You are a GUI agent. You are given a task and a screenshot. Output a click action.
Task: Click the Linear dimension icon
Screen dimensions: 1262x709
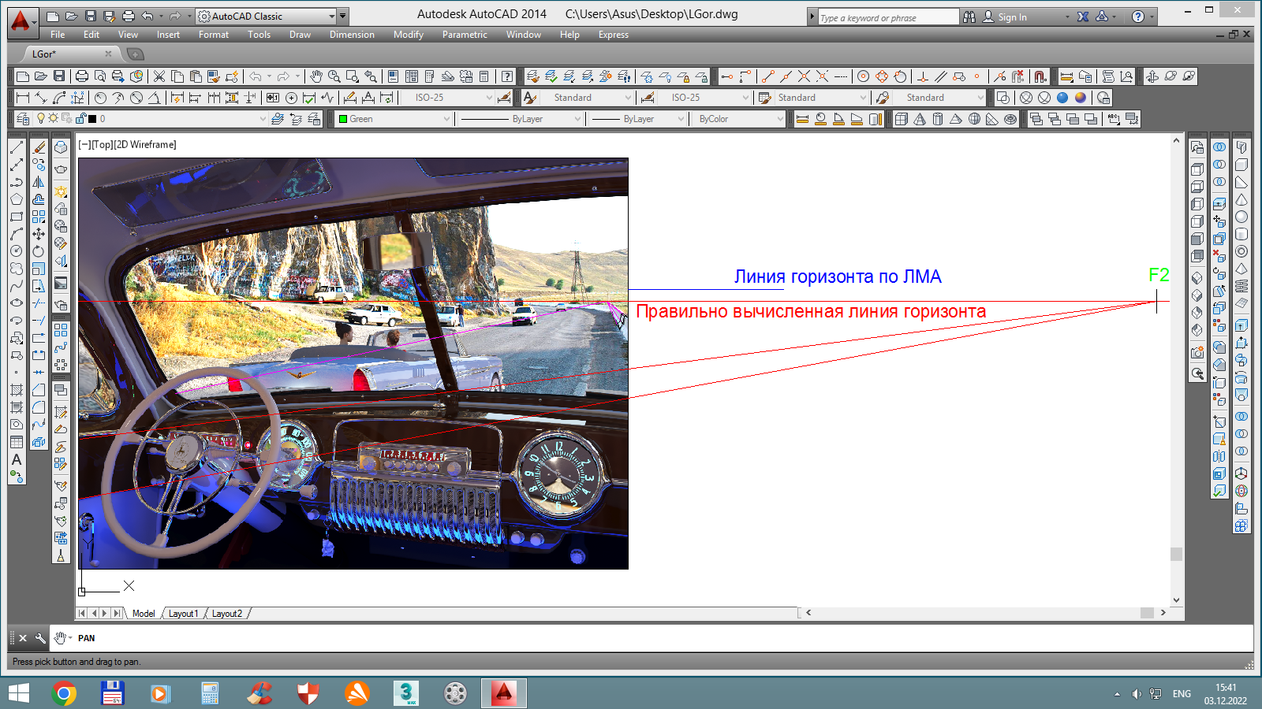[23, 98]
